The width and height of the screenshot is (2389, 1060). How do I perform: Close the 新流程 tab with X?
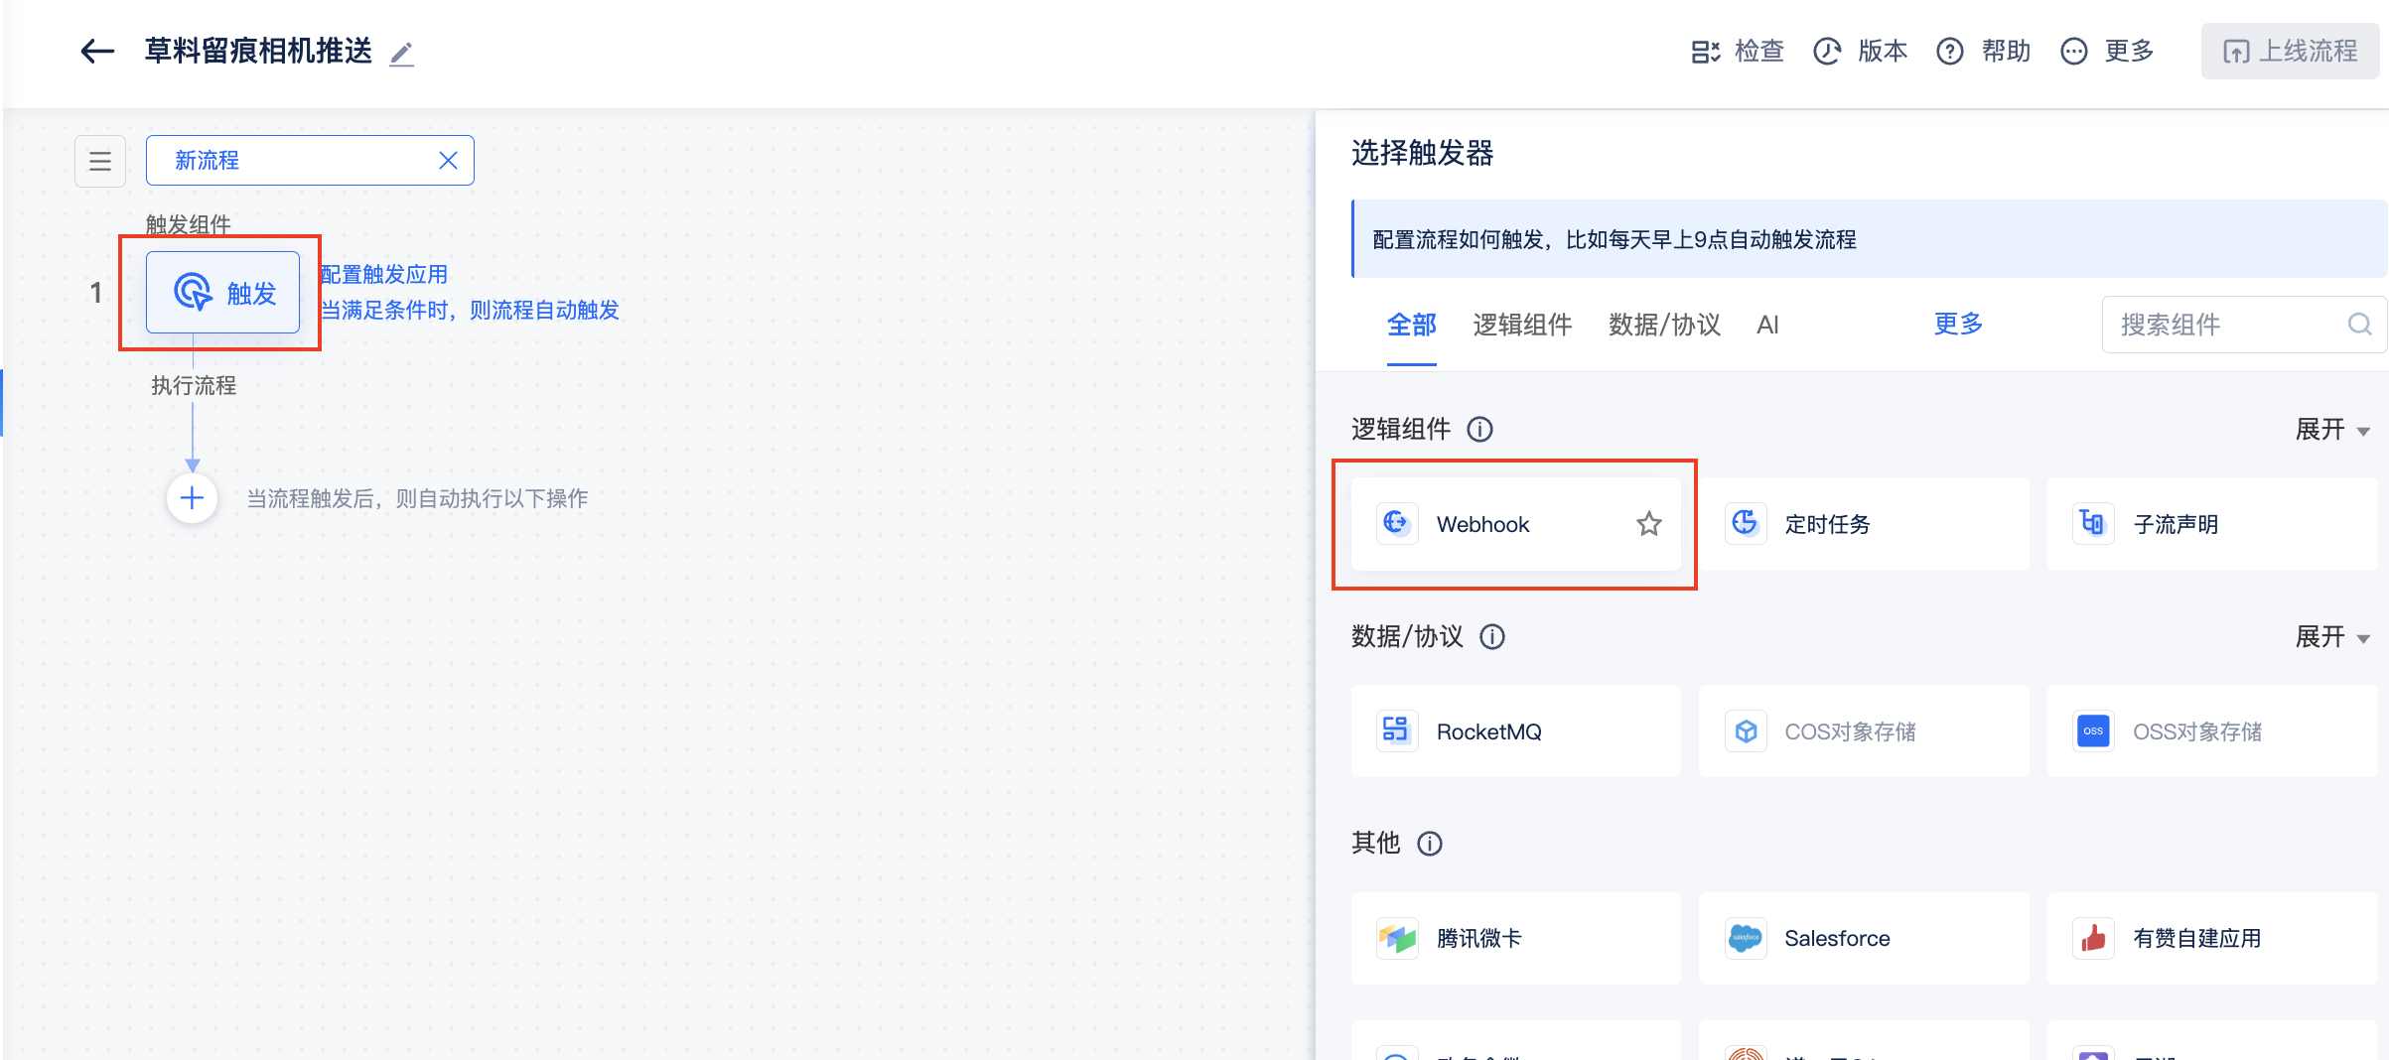pyautogui.click(x=449, y=161)
